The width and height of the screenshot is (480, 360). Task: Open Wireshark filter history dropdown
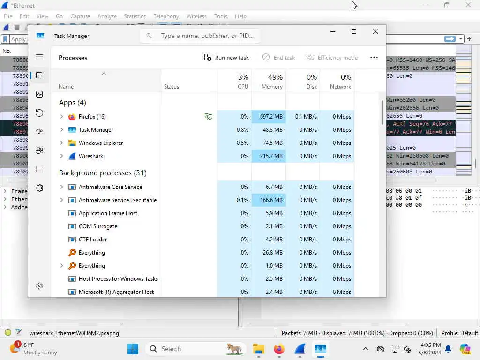(460, 39)
